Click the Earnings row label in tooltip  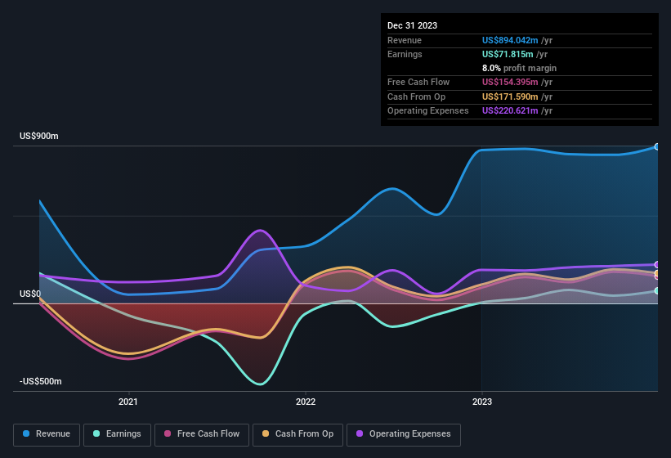[405, 54]
